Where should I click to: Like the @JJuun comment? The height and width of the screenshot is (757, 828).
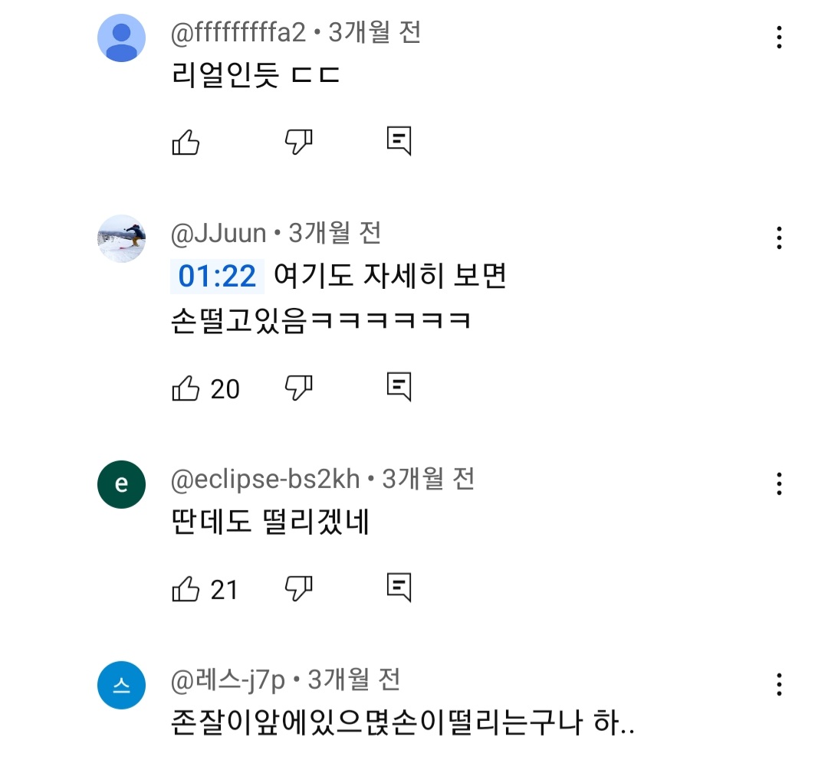coord(186,388)
